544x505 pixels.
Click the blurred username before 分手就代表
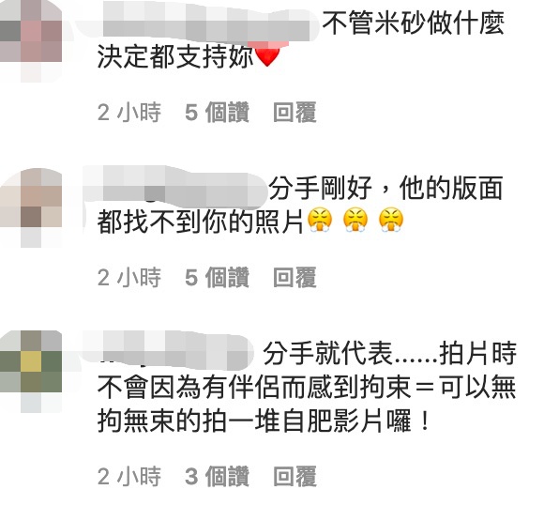click(x=168, y=351)
